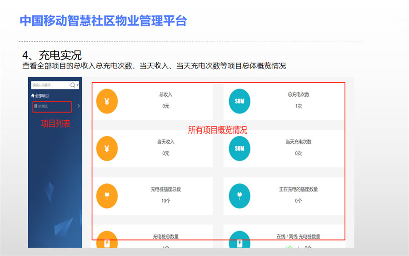Select 全部项目 in the sidebar
Viewport: 409px width, 256px height.
point(40,96)
